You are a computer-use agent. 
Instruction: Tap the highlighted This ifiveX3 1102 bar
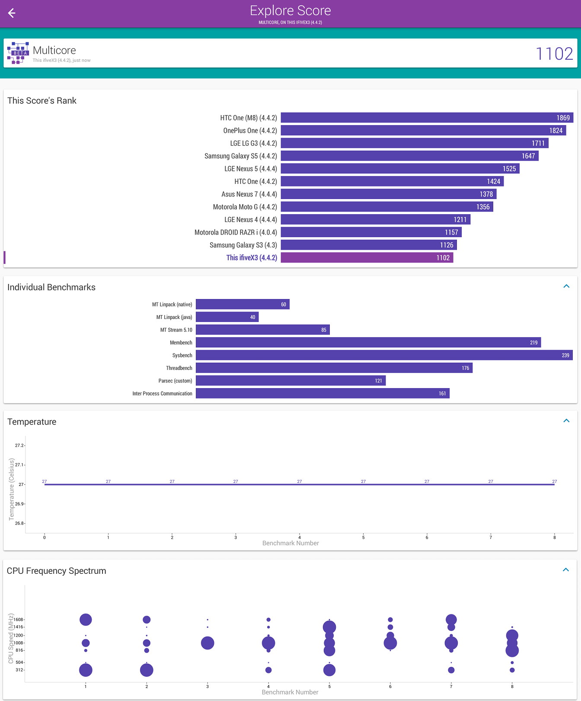click(367, 257)
